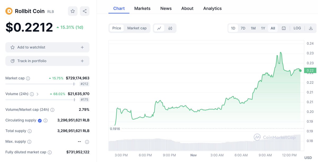Go to the Analytics tab
Screen dimensions: 318x162
coord(213,8)
